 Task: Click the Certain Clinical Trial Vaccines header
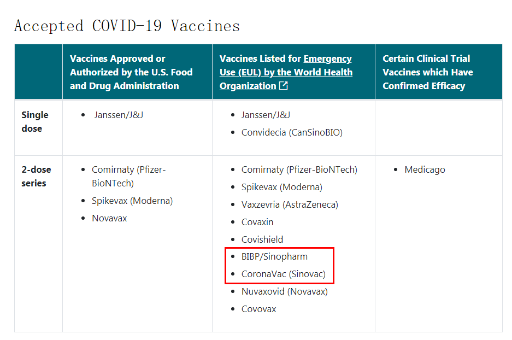(428, 72)
